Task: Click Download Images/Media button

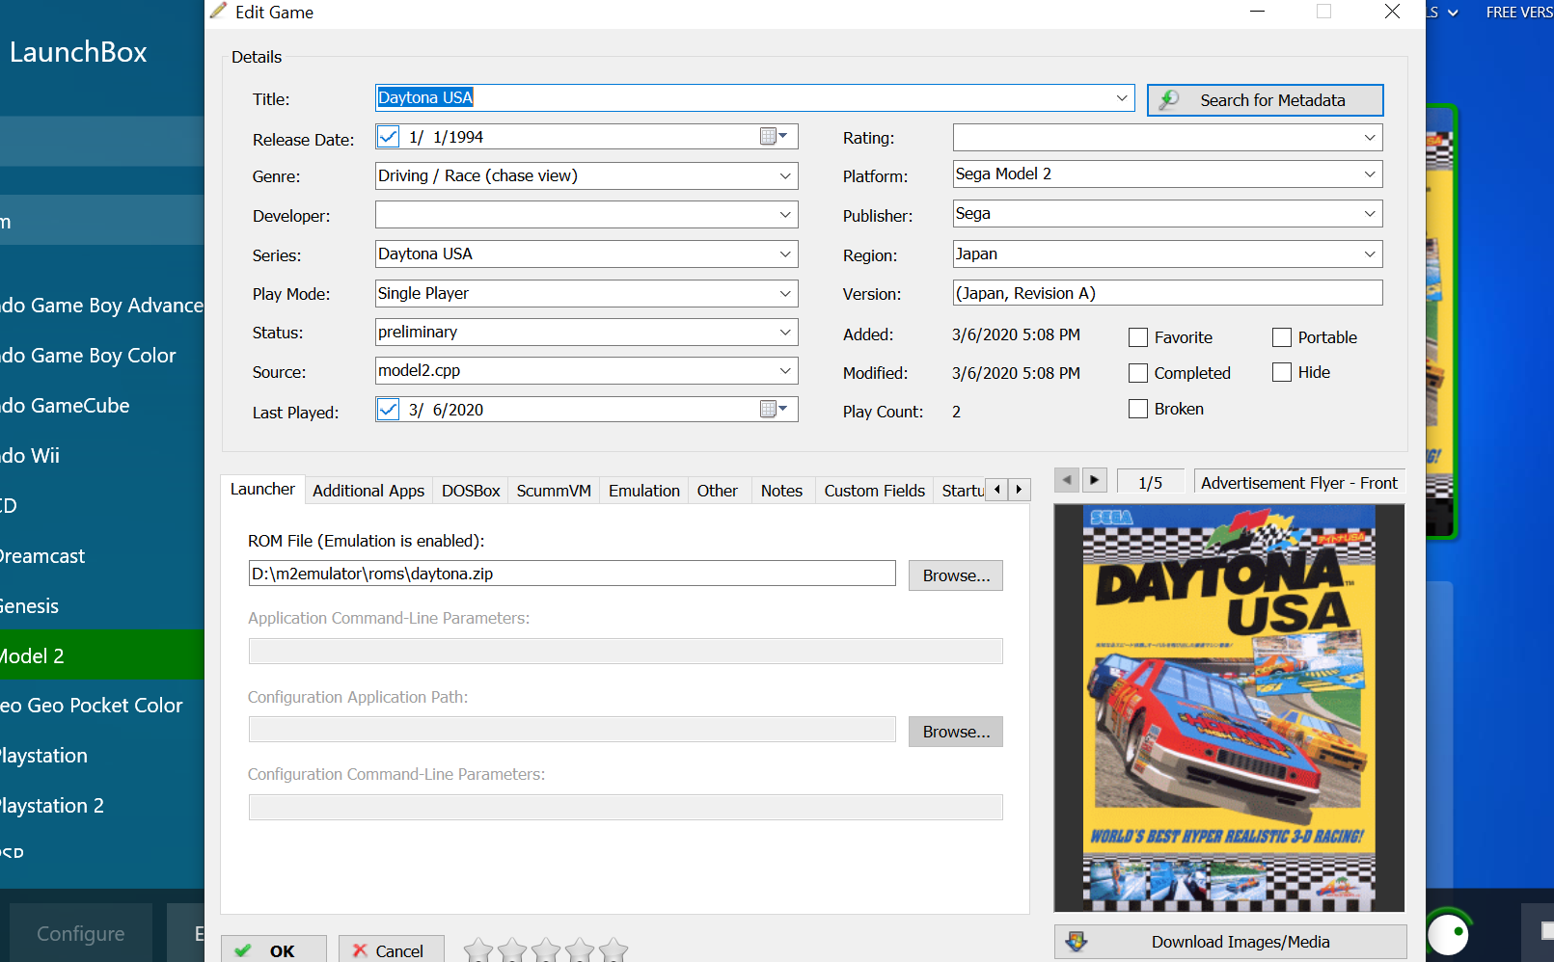Action: pyautogui.click(x=1230, y=942)
